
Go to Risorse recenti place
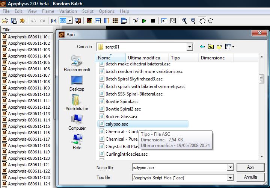(77, 64)
